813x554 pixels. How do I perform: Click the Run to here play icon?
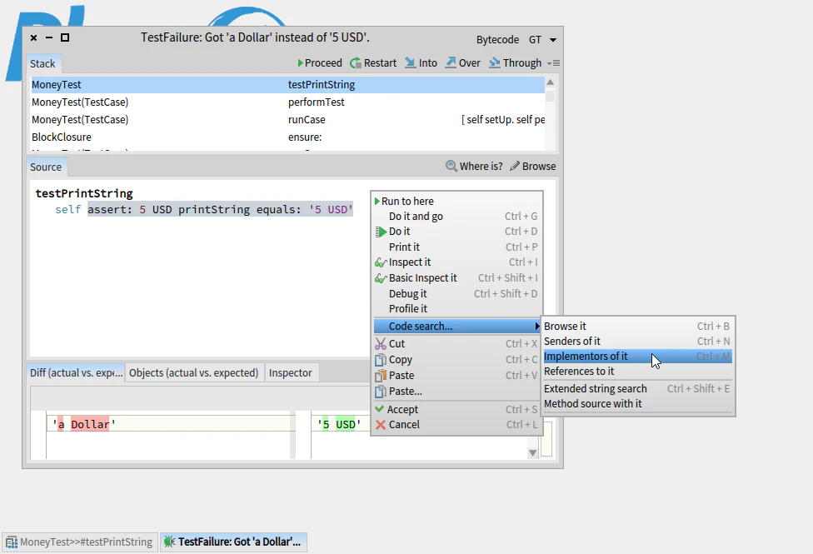pyautogui.click(x=377, y=201)
